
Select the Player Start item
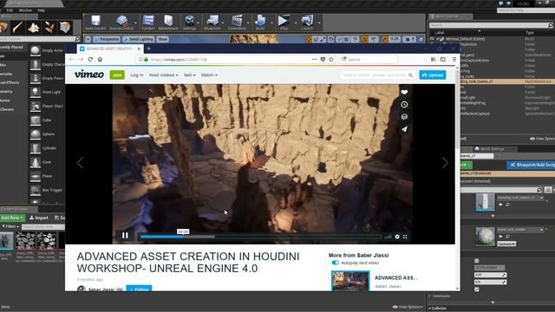coord(46,106)
